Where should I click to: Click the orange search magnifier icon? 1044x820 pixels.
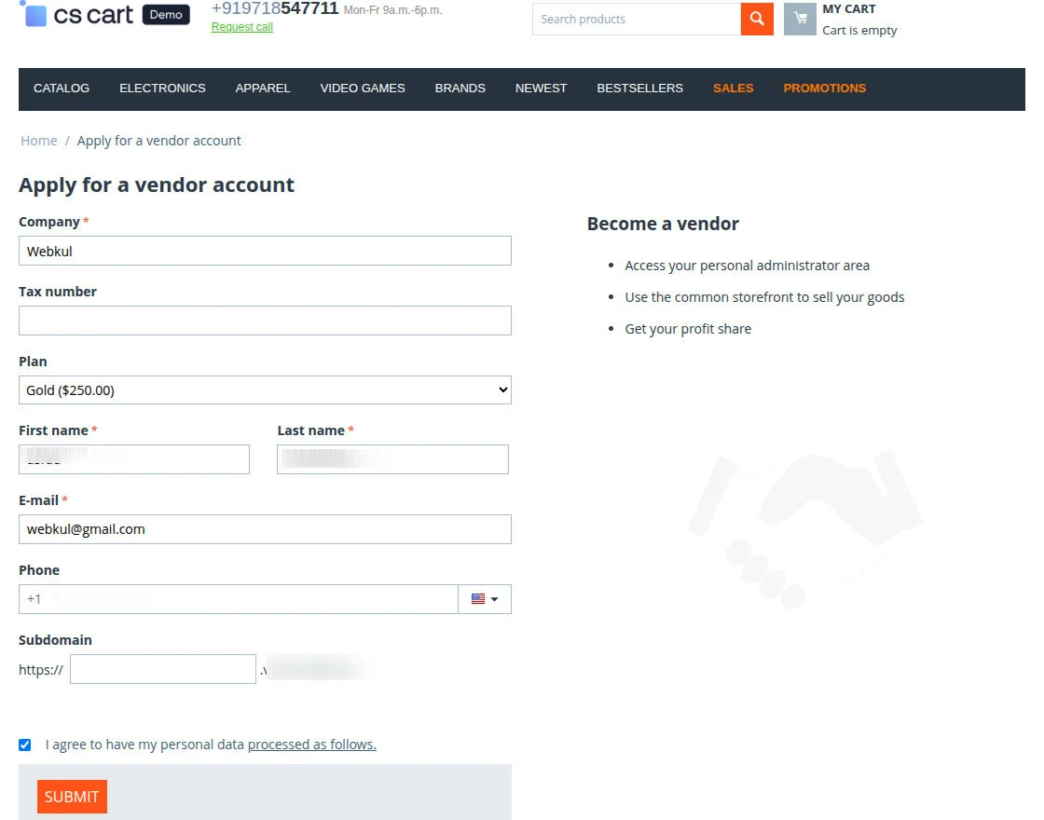coord(757,19)
